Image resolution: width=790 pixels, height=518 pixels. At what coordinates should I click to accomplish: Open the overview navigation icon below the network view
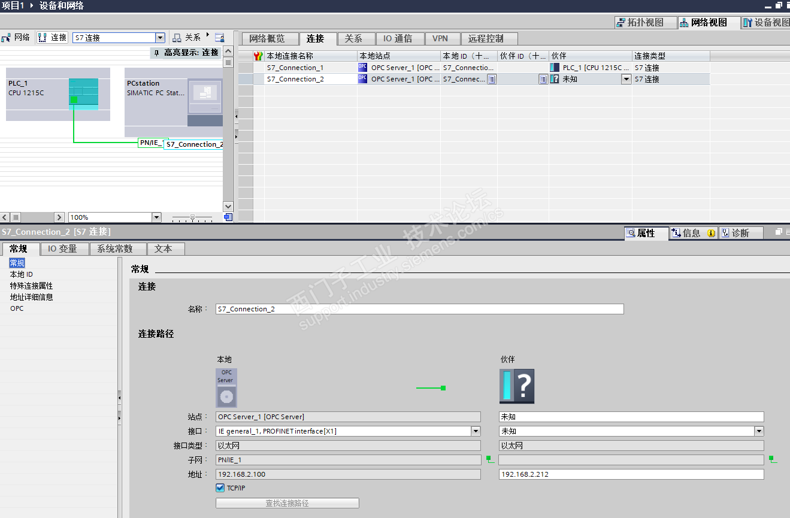point(228,217)
